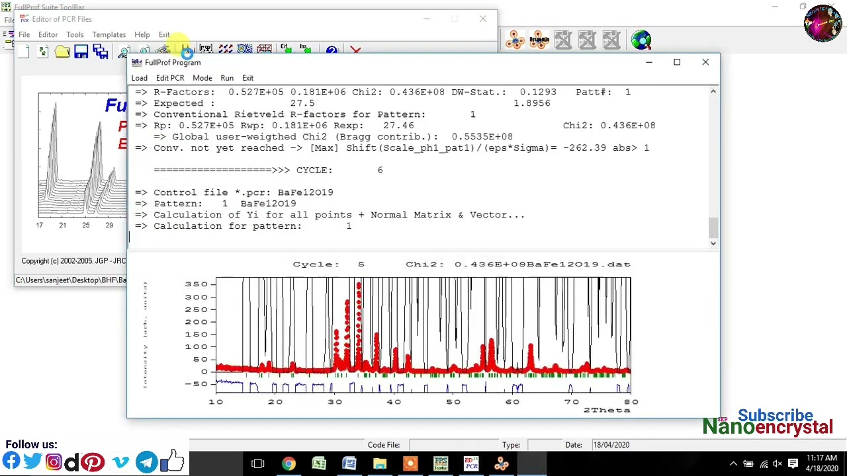The height and width of the screenshot is (476, 847).
Task: Click the Wi-Fi network tray icon
Action: tap(764, 463)
